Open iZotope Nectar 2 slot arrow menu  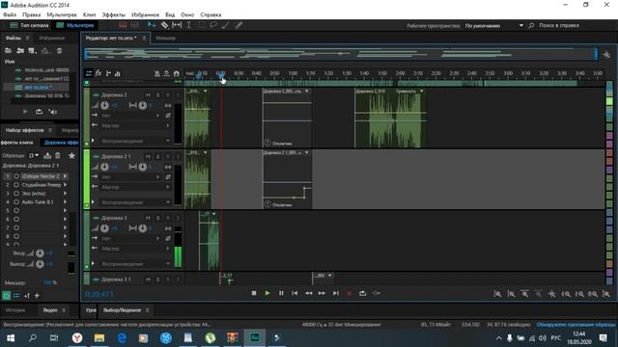[65, 175]
